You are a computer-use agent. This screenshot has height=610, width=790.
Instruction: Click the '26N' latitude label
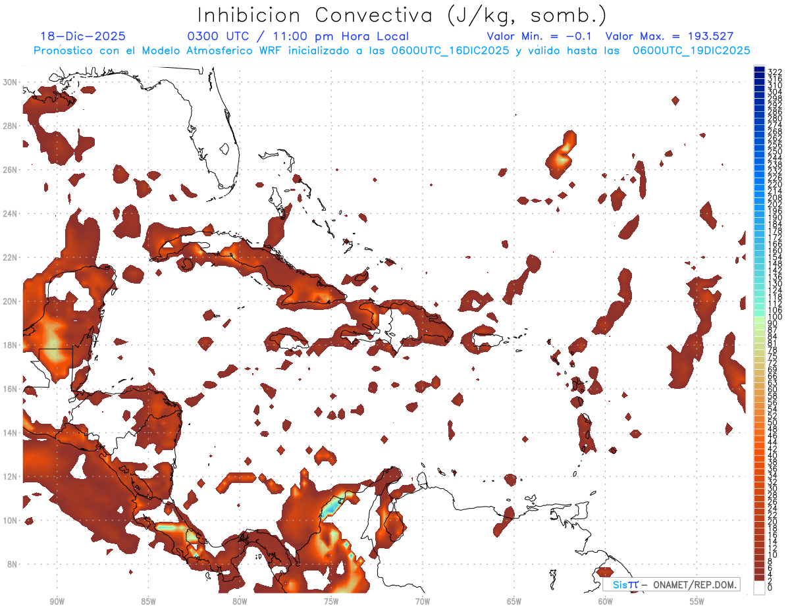tap(11, 170)
